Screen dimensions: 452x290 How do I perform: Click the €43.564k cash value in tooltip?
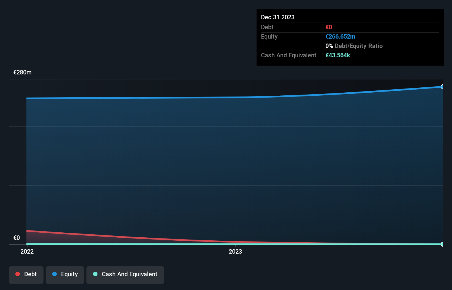(338, 55)
